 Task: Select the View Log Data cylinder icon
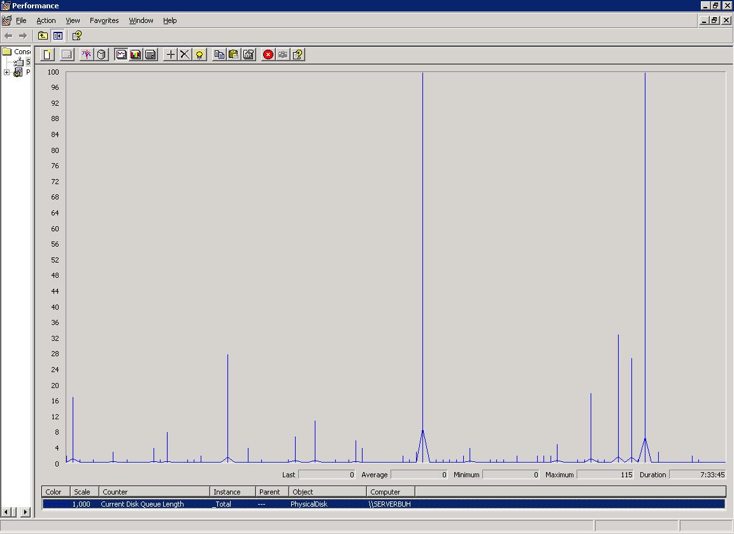[x=101, y=55]
